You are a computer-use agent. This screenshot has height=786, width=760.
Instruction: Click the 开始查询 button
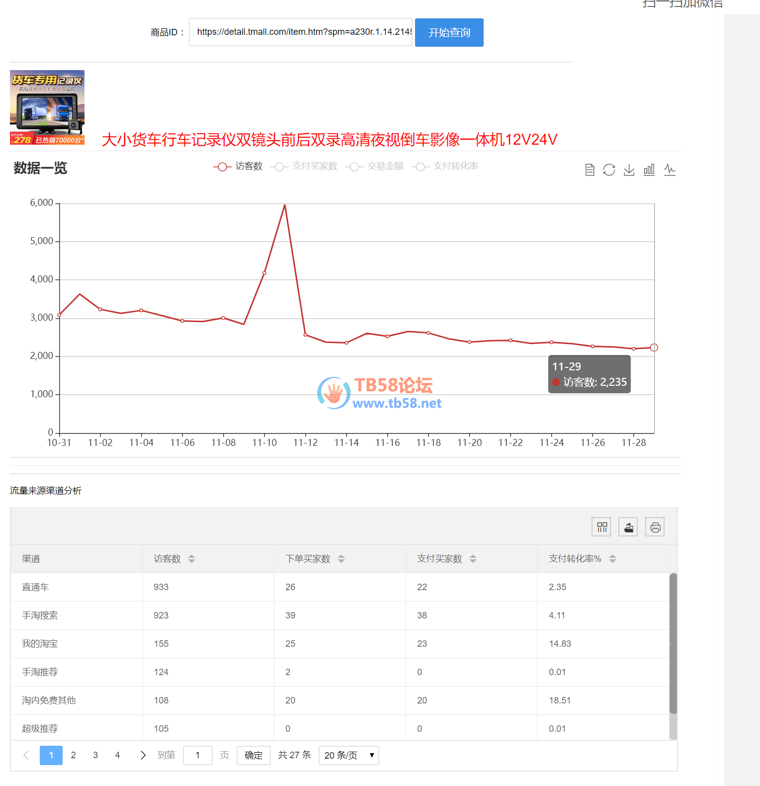tap(449, 33)
